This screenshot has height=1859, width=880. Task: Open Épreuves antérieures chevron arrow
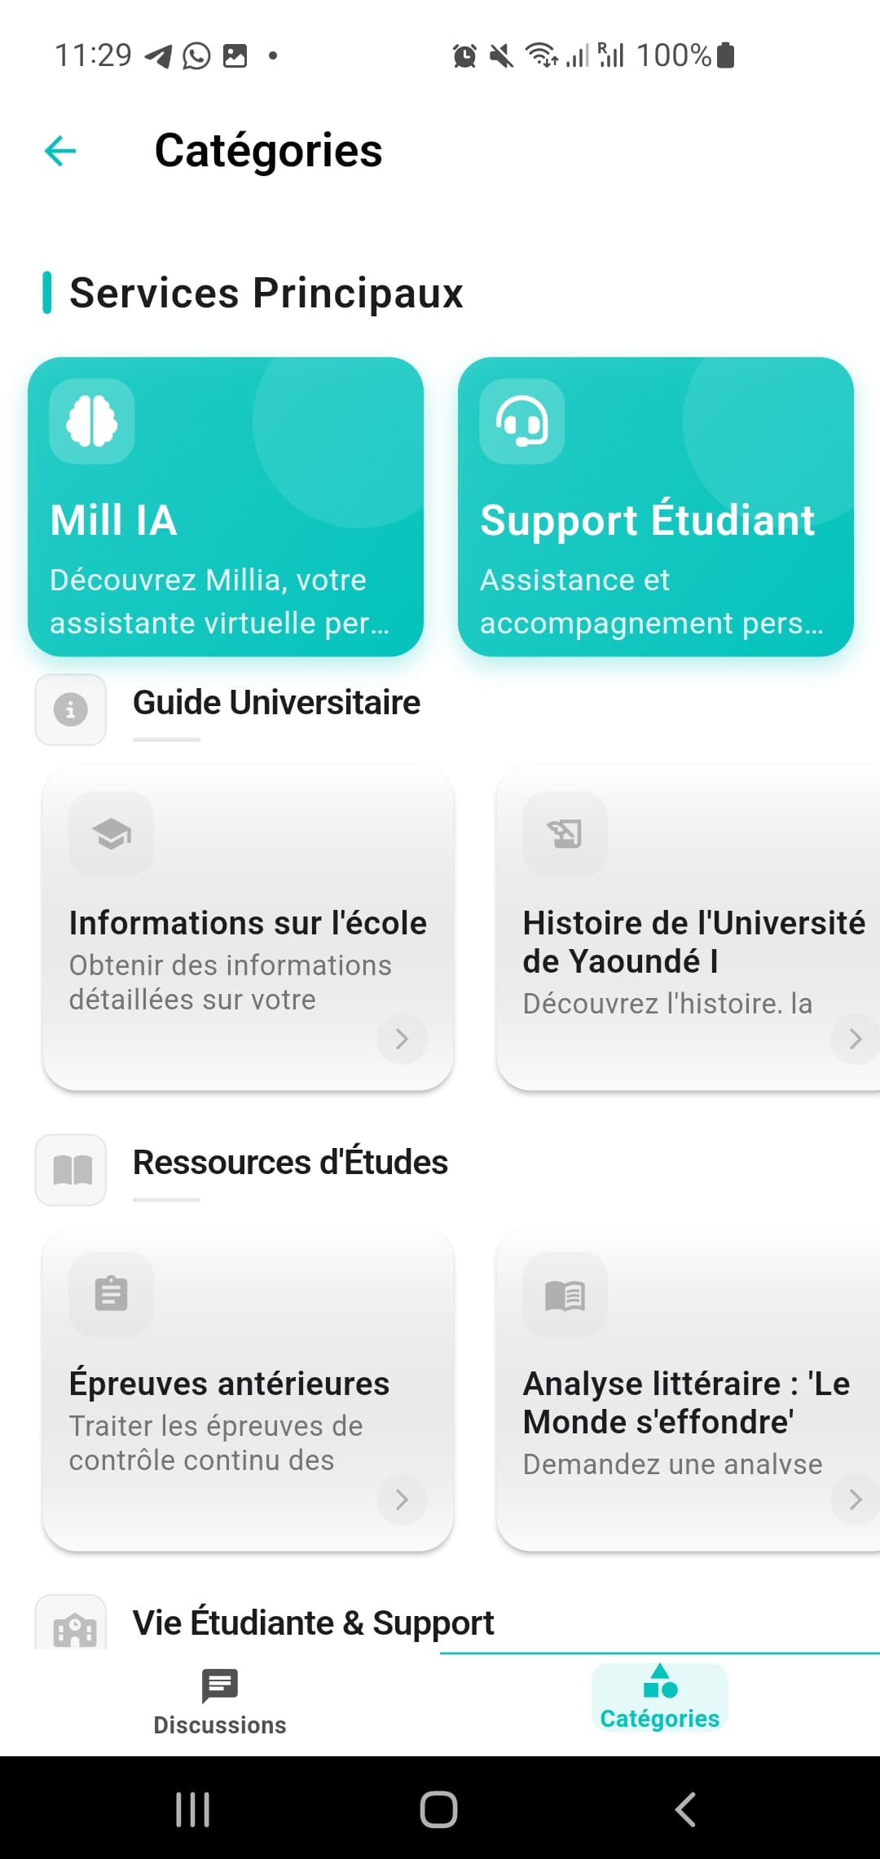[402, 1499]
